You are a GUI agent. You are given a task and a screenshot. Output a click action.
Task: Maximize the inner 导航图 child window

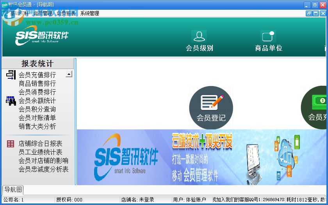pyautogui.click(x=316, y=14)
